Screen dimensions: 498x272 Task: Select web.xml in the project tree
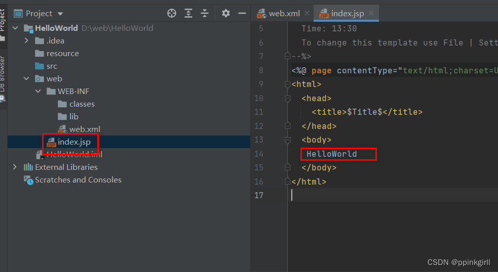coord(85,129)
